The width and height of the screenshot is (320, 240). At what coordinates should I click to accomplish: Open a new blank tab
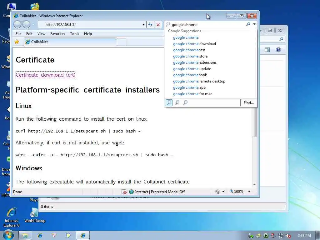coord(122,42)
